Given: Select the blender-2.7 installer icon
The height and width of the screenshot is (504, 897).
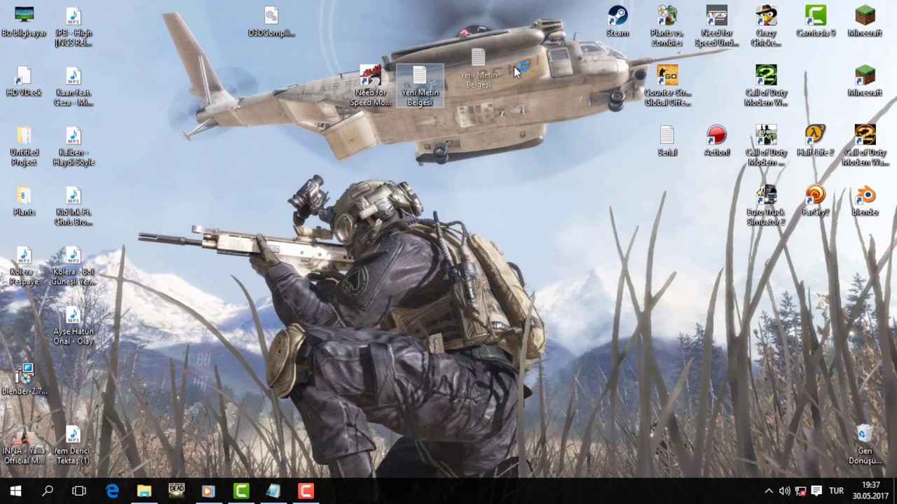Looking at the screenshot, I should pyautogui.click(x=24, y=379).
